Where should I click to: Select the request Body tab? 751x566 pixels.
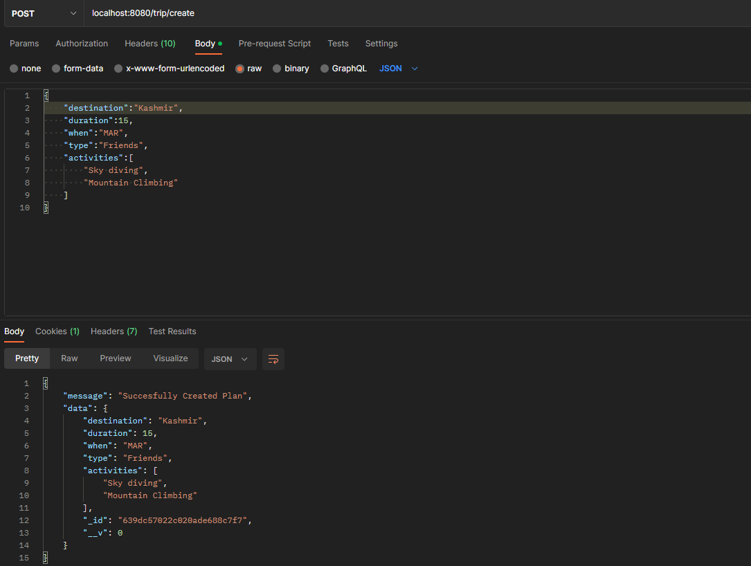coord(208,44)
